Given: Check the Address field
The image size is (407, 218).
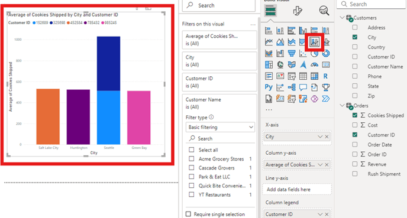Looking at the screenshot, I should coord(355,27).
